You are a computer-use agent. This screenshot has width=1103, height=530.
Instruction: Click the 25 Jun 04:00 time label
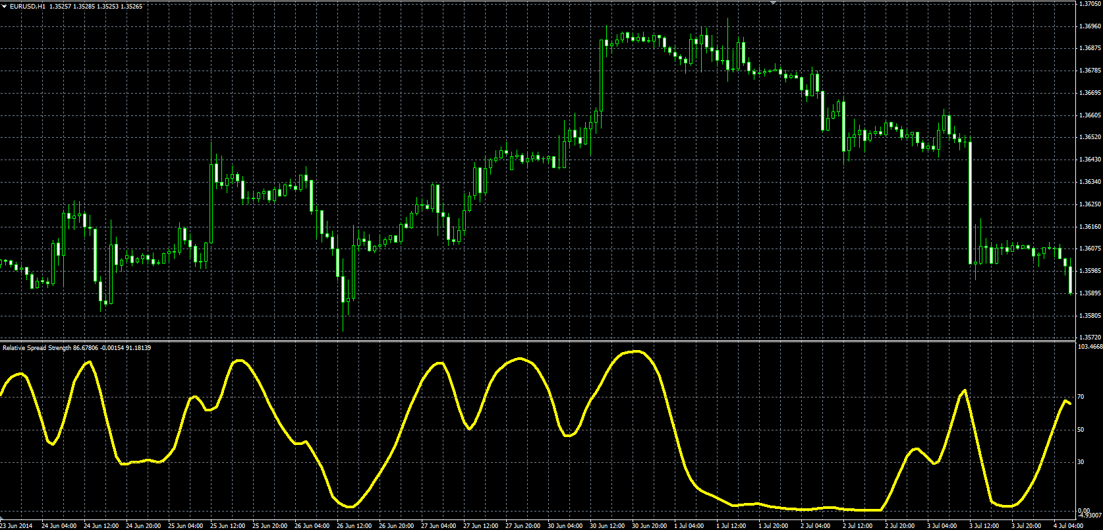point(185,526)
